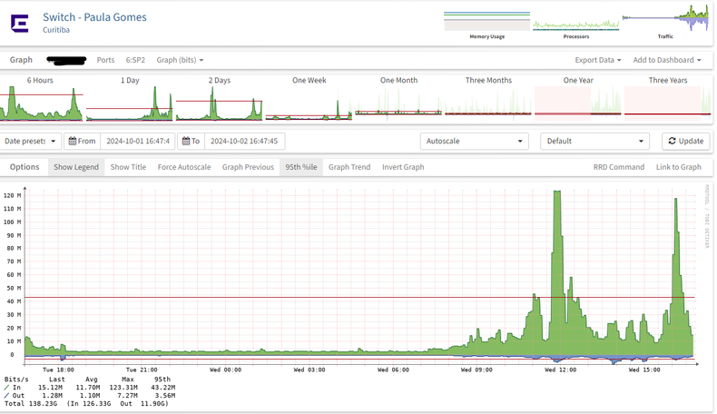Click the refresh icon on Update button
Viewport: 717px width, 414px height.
(671, 142)
